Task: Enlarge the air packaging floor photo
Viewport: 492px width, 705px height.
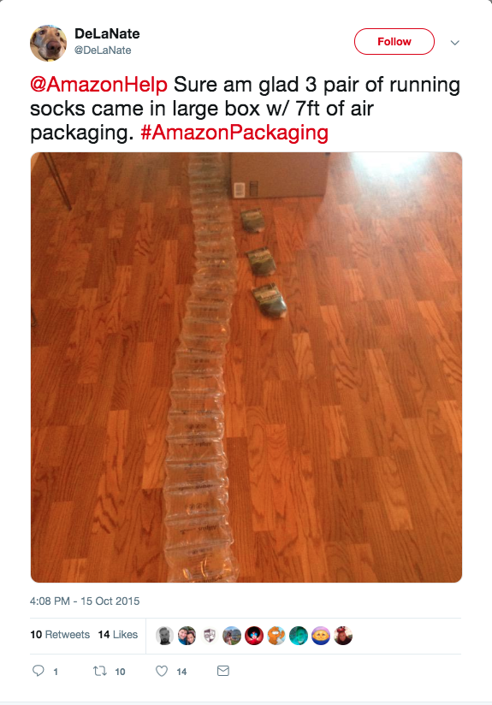Action: coord(246,367)
